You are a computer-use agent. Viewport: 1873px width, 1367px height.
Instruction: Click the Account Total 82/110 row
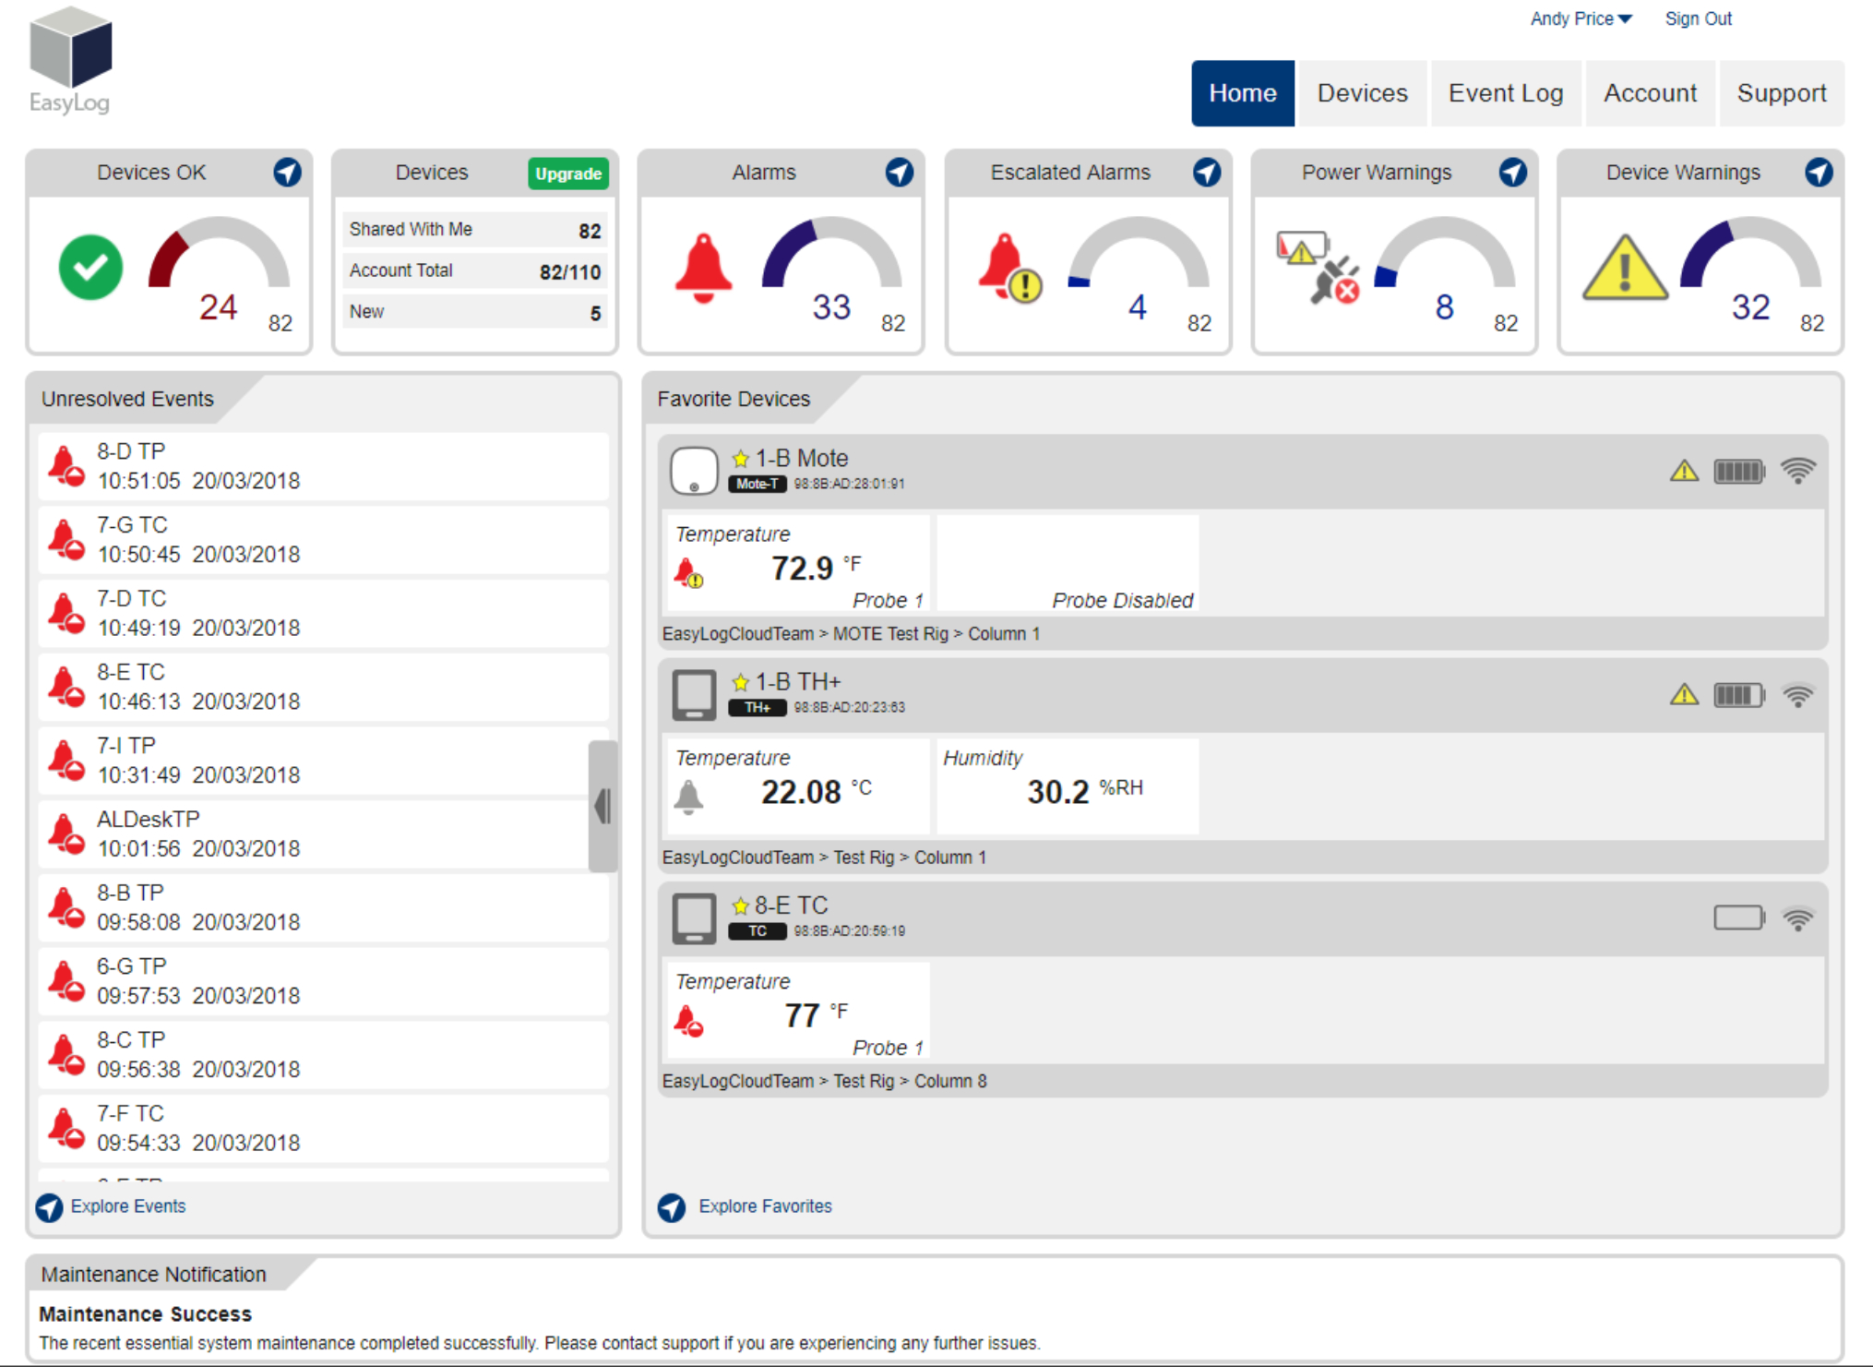(475, 271)
